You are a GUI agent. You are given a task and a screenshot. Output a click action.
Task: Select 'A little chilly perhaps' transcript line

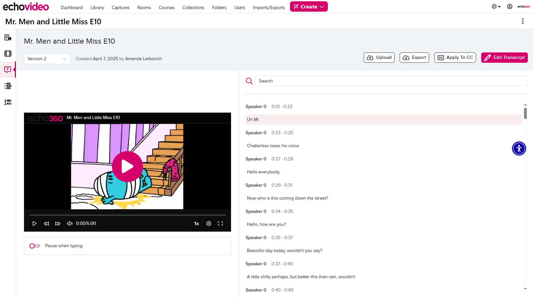301,277
